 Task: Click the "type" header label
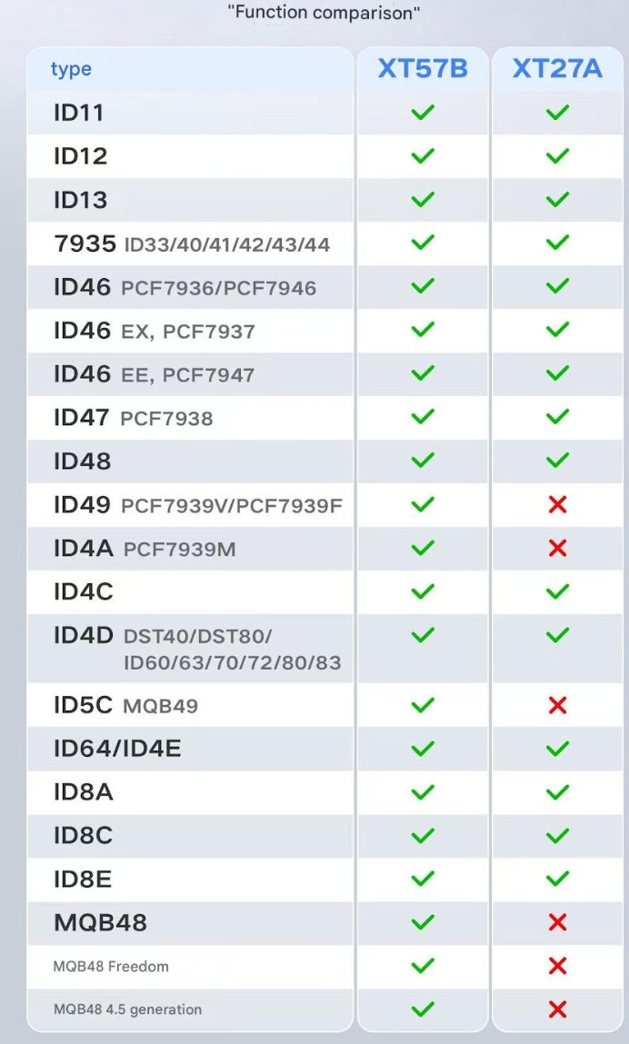tap(71, 69)
